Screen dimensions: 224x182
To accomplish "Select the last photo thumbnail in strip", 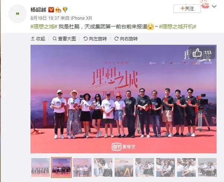I will coord(207,167).
